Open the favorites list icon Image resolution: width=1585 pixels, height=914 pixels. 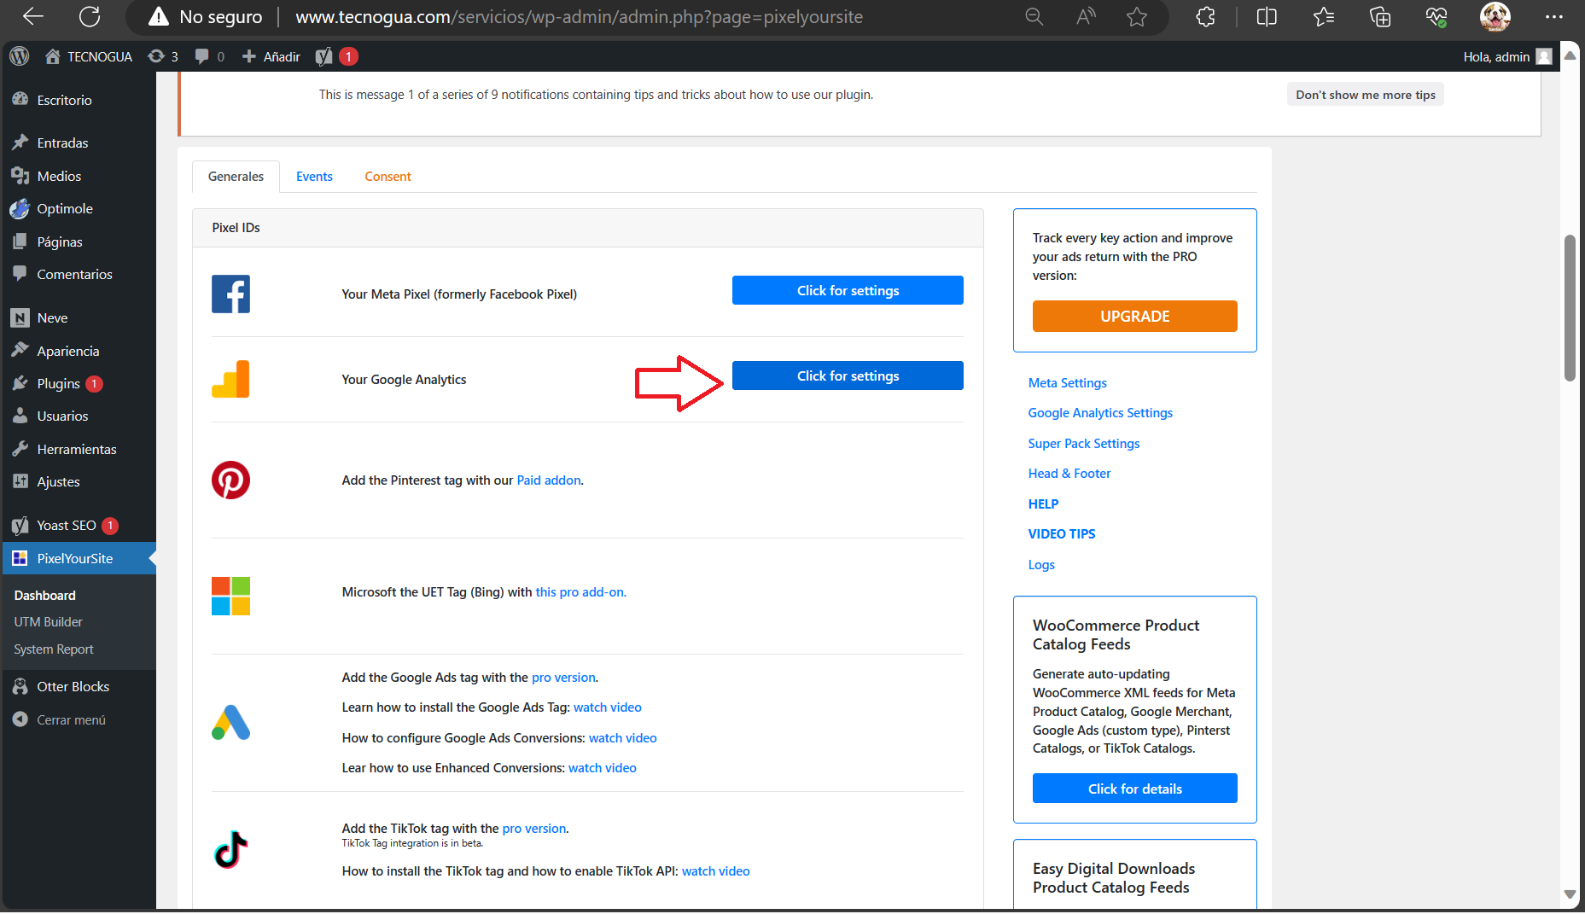1323,16
